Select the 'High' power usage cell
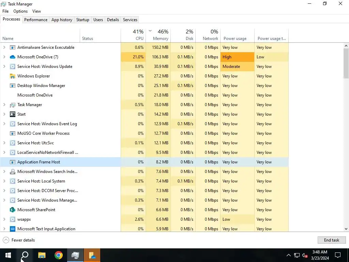This screenshot has height=262, width=349. click(238, 57)
